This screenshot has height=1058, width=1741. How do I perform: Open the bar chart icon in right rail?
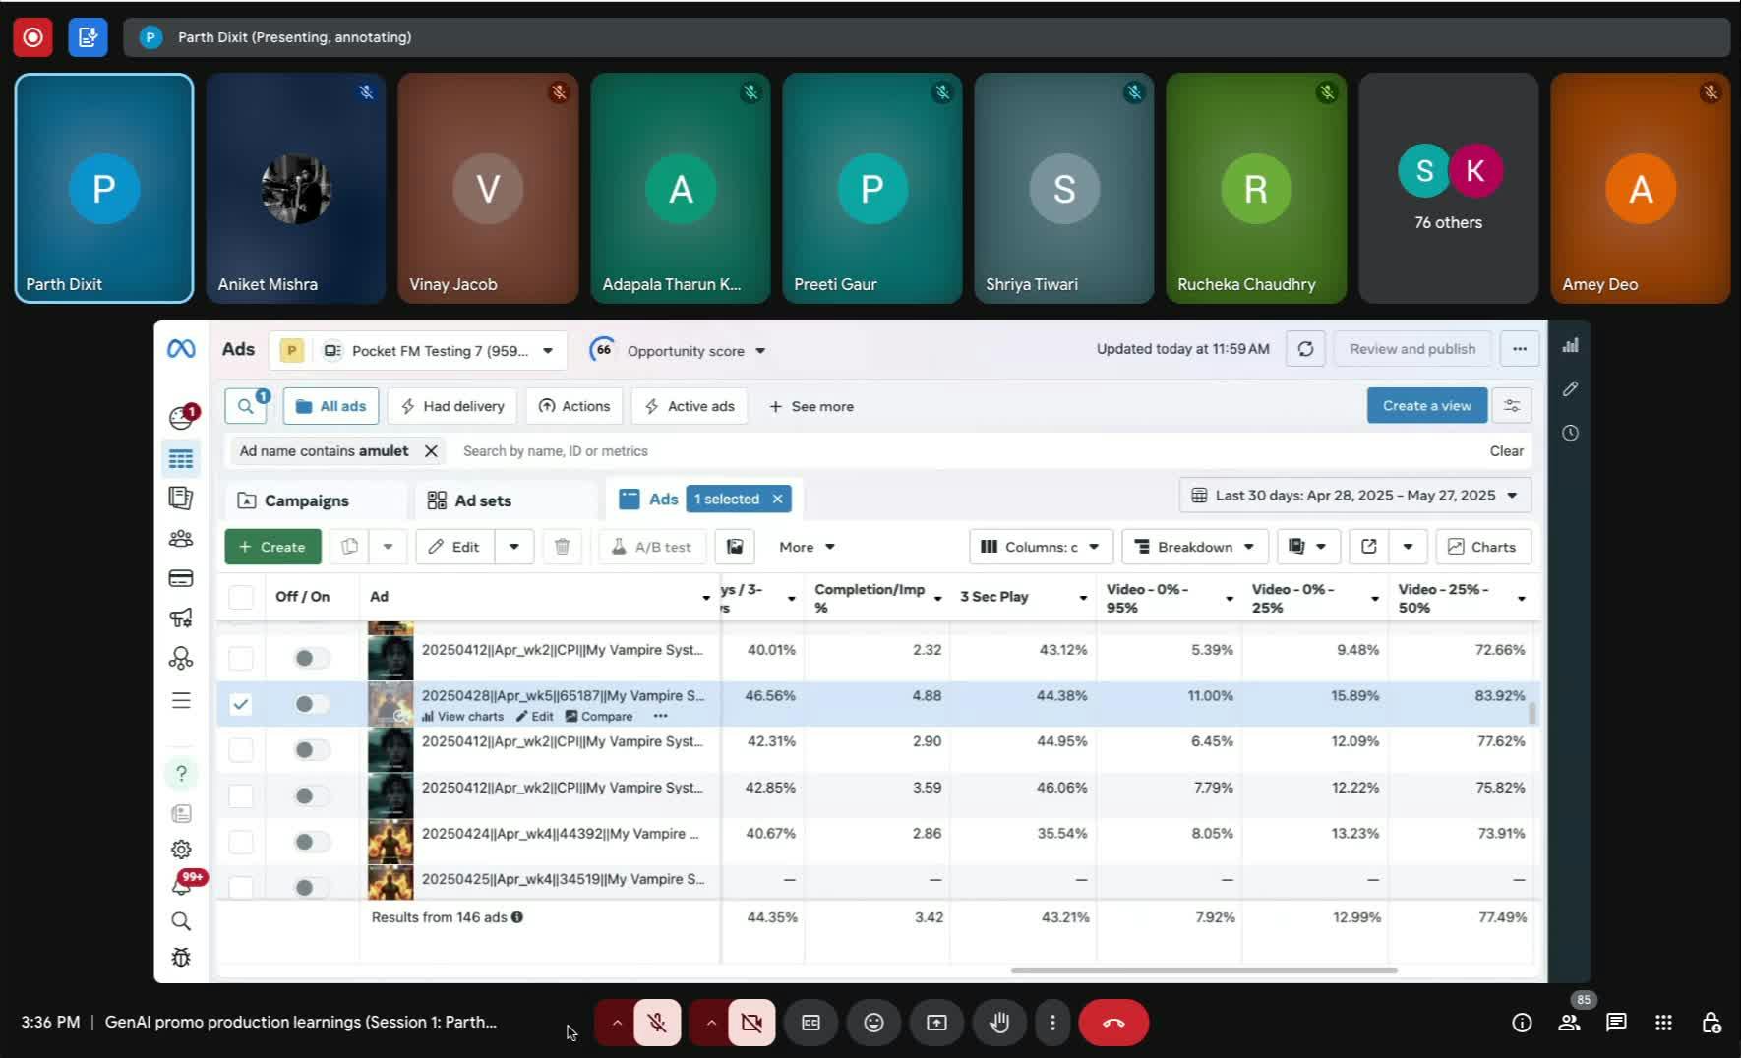[1570, 345]
